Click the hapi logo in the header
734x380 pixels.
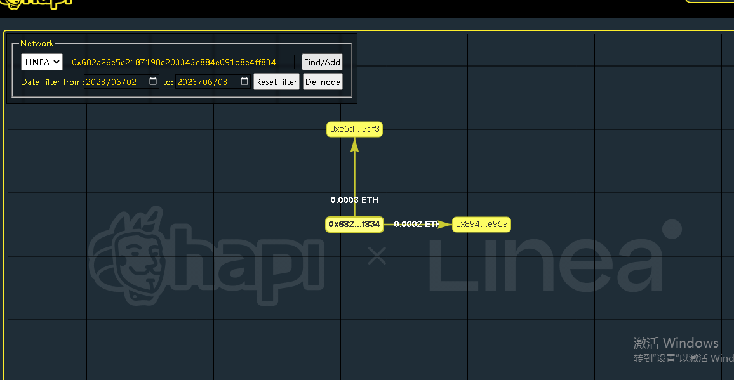coord(37,6)
